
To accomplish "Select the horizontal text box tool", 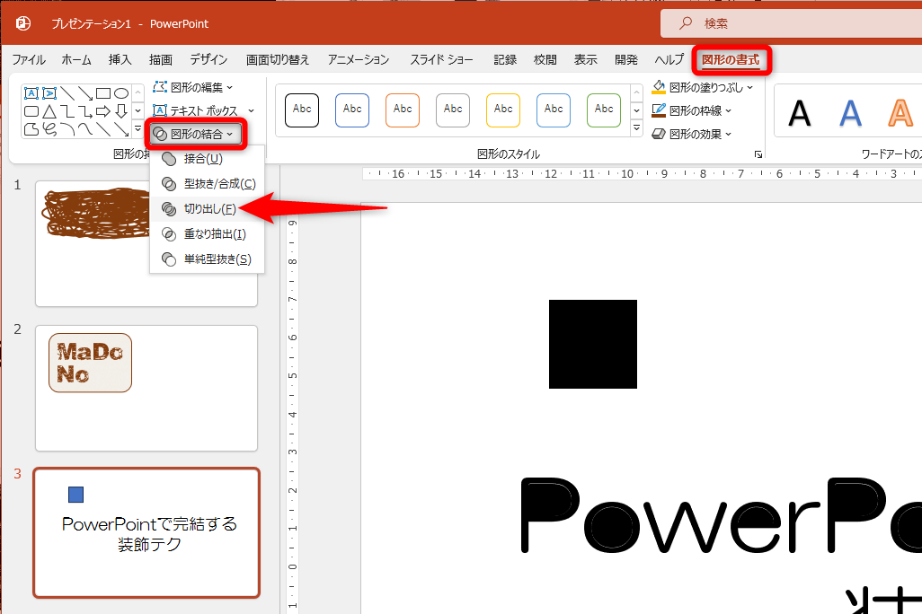I will click(x=31, y=93).
